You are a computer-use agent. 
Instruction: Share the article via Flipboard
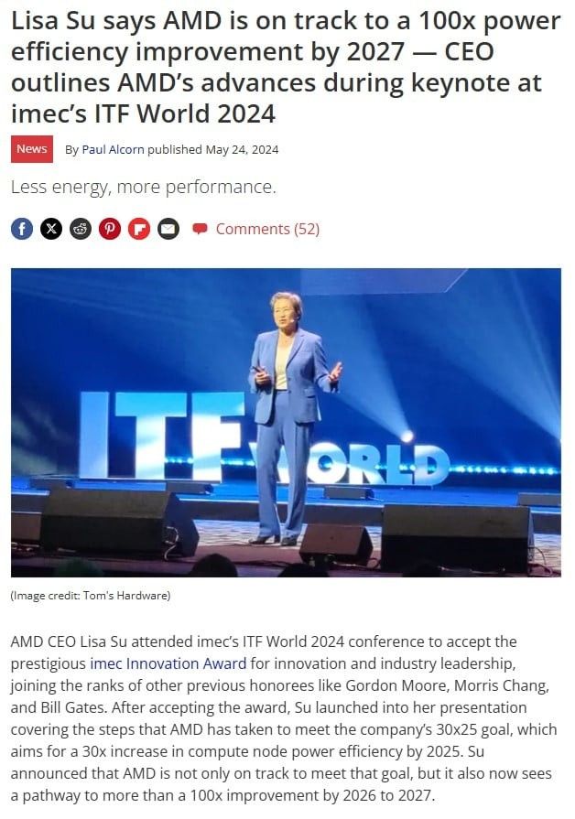point(139,229)
